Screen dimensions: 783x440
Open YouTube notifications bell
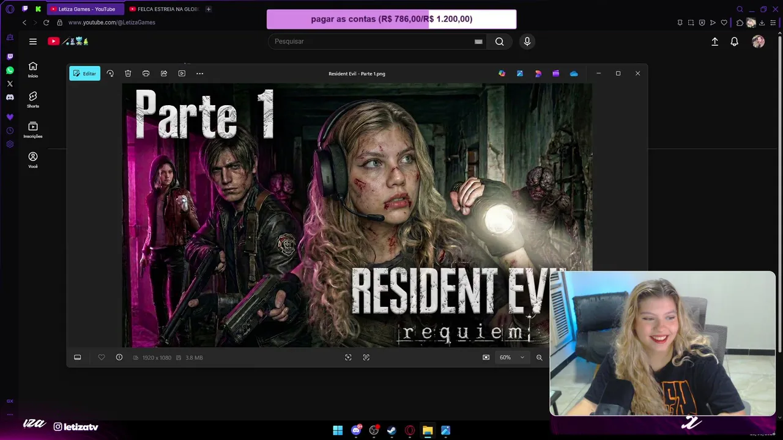click(x=735, y=42)
